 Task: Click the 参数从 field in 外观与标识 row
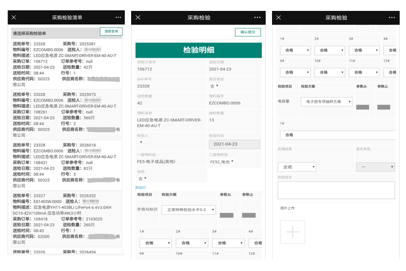227,215
